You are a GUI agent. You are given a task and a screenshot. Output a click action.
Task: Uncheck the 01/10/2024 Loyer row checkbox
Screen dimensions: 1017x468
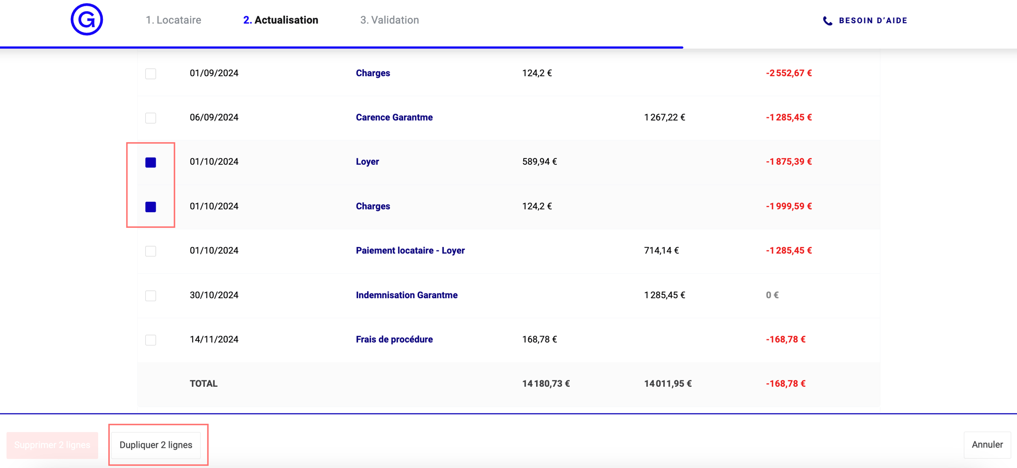(151, 162)
